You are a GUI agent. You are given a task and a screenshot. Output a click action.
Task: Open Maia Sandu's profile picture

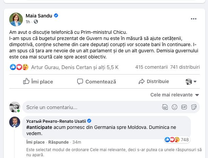click(x=16, y=19)
